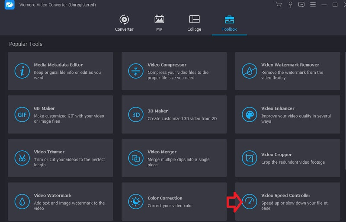Screen dimensions: 346x222
Task: Launch Video Speed Controller speedometer icon
Action: [x=249, y=201]
